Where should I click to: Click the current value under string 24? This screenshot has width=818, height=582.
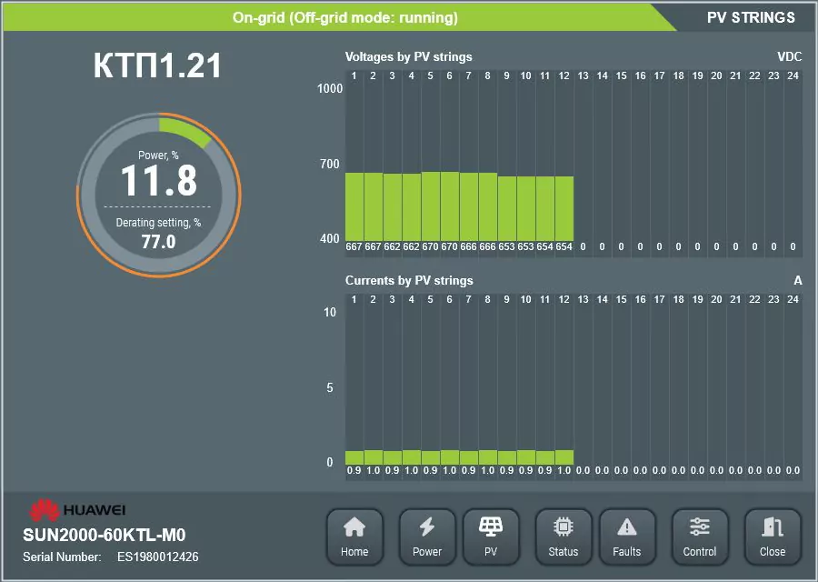pyautogui.click(x=793, y=470)
